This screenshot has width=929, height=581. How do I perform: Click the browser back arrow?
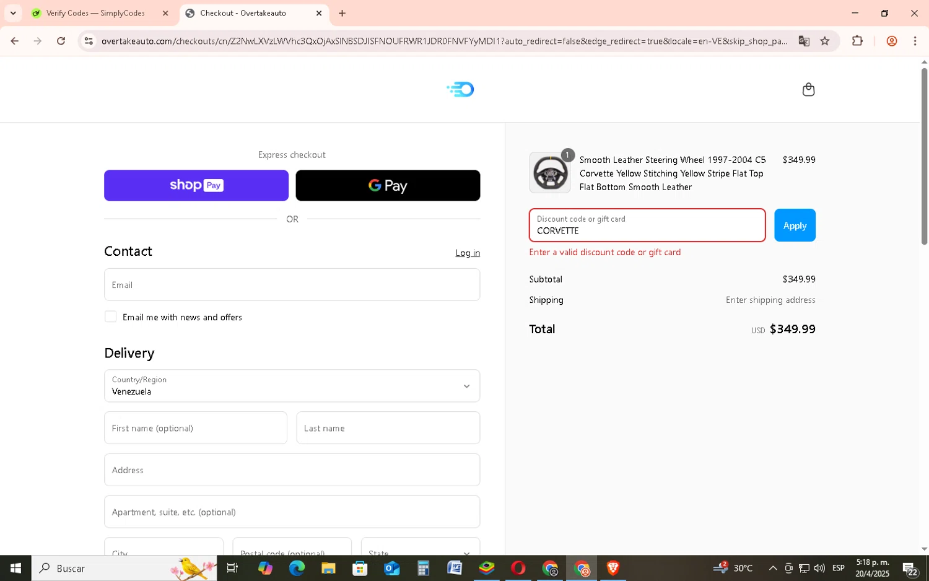point(15,41)
